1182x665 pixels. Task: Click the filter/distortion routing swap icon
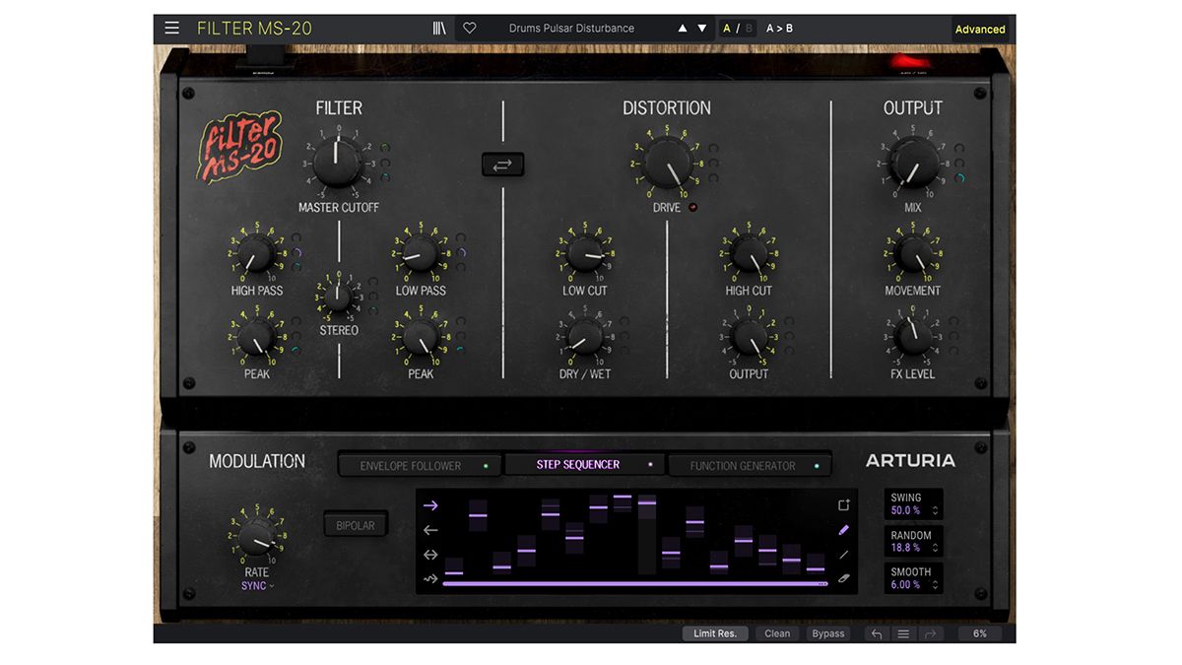pyautogui.click(x=502, y=165)
